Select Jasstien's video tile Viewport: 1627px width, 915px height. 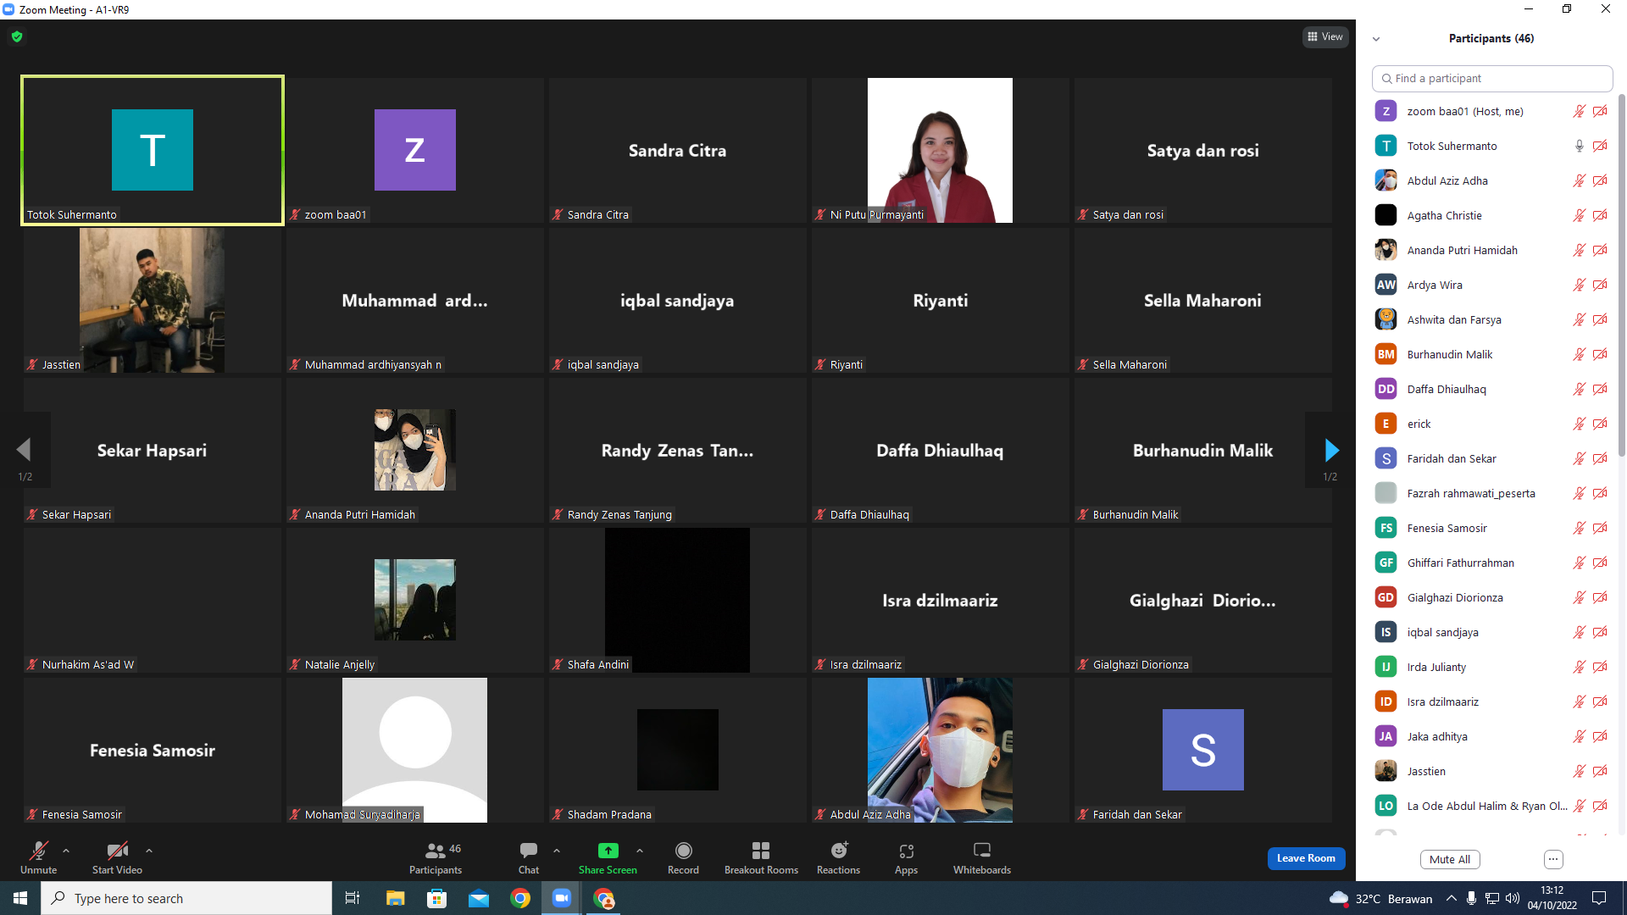(x=153, y=300)
